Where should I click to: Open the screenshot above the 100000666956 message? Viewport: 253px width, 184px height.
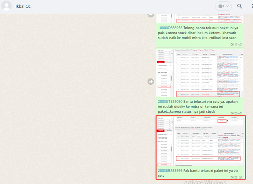pos(200,19)
